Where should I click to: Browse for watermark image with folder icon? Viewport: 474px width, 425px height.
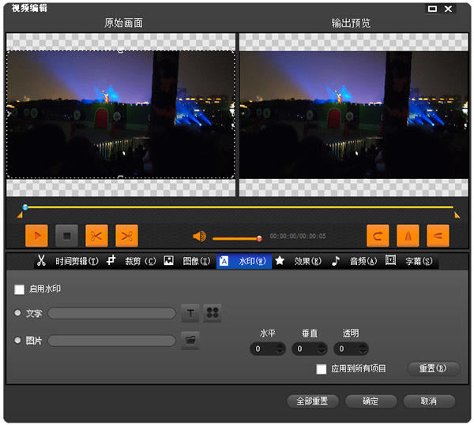pyautogui.click(x=190, y=341)
